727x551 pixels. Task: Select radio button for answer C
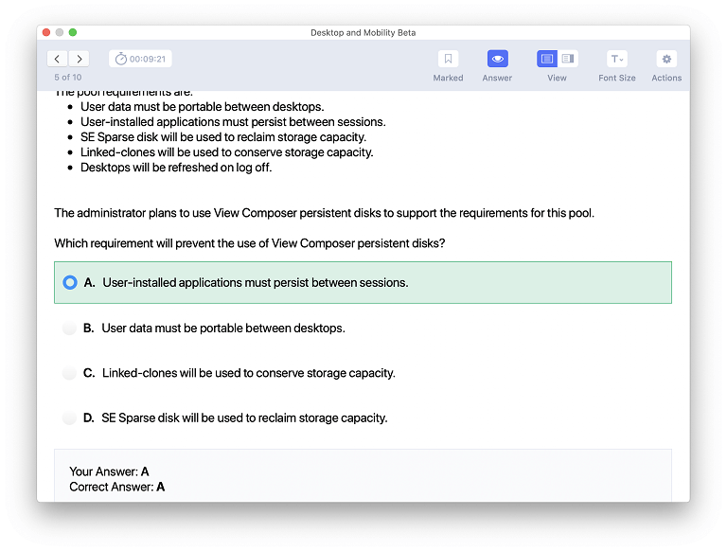(69, 373)
